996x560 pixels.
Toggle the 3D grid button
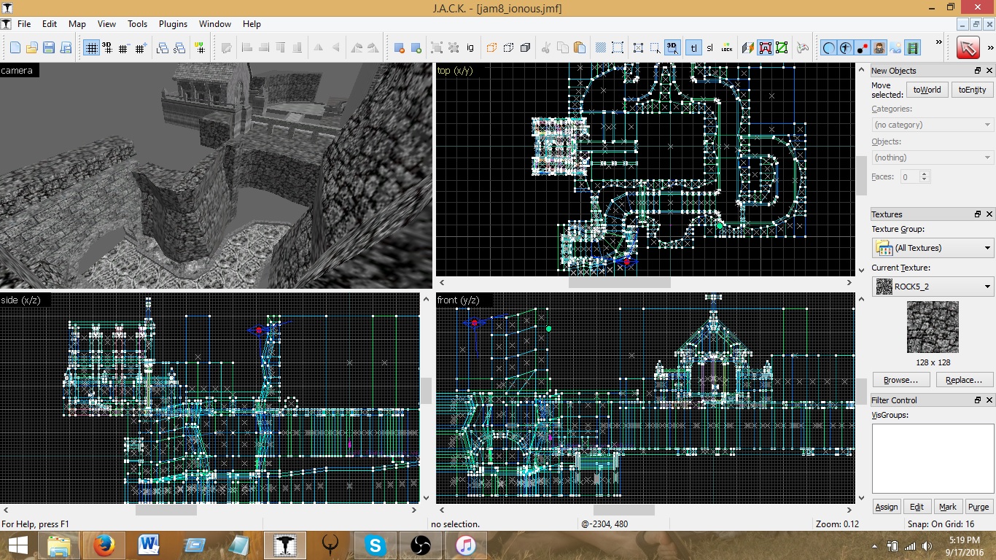coord(107,48)
